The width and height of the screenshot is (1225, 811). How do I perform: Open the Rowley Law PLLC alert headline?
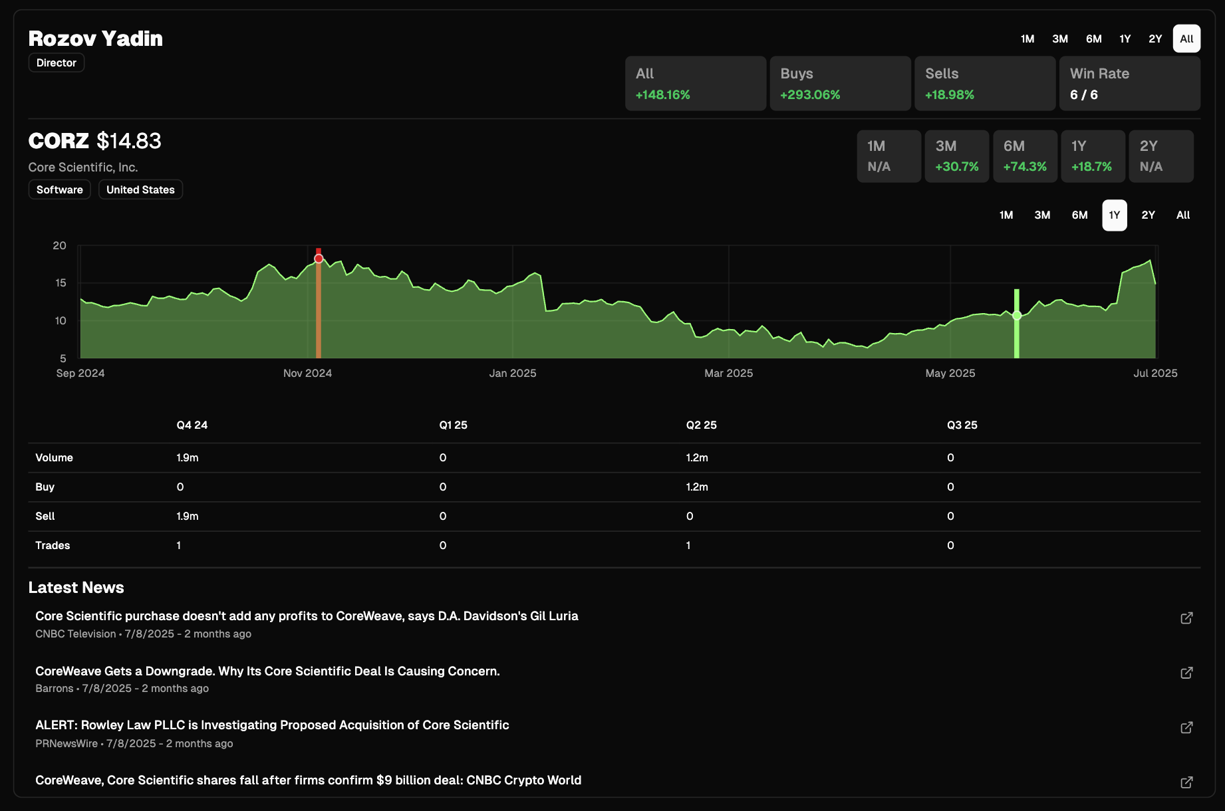click(272, 725)
